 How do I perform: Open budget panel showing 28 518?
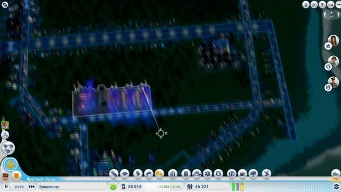(132, 187)
